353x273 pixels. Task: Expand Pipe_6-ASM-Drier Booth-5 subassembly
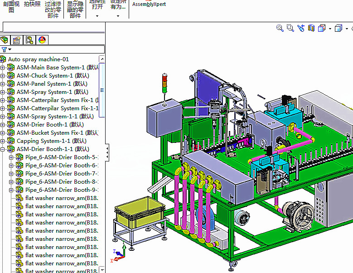pos(11,157)
